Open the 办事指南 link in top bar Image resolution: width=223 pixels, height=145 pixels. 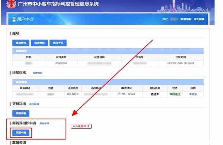186,19
